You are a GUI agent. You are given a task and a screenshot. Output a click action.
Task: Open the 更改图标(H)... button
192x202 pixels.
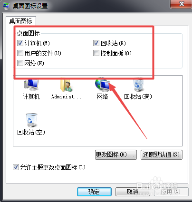tap(116, 154)
